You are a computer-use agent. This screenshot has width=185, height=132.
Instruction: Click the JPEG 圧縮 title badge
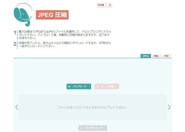(52, 15)
